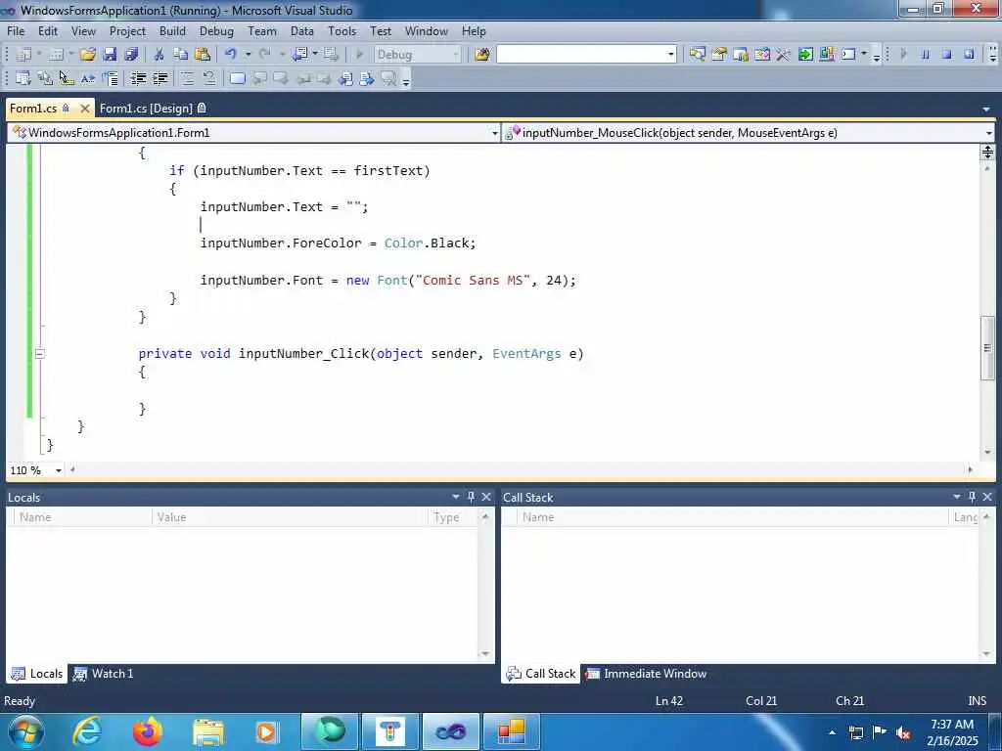The height and width of the screenshot is (751, 1002).
Task: Pin the Call Stack panel
Action: point(972,496)
